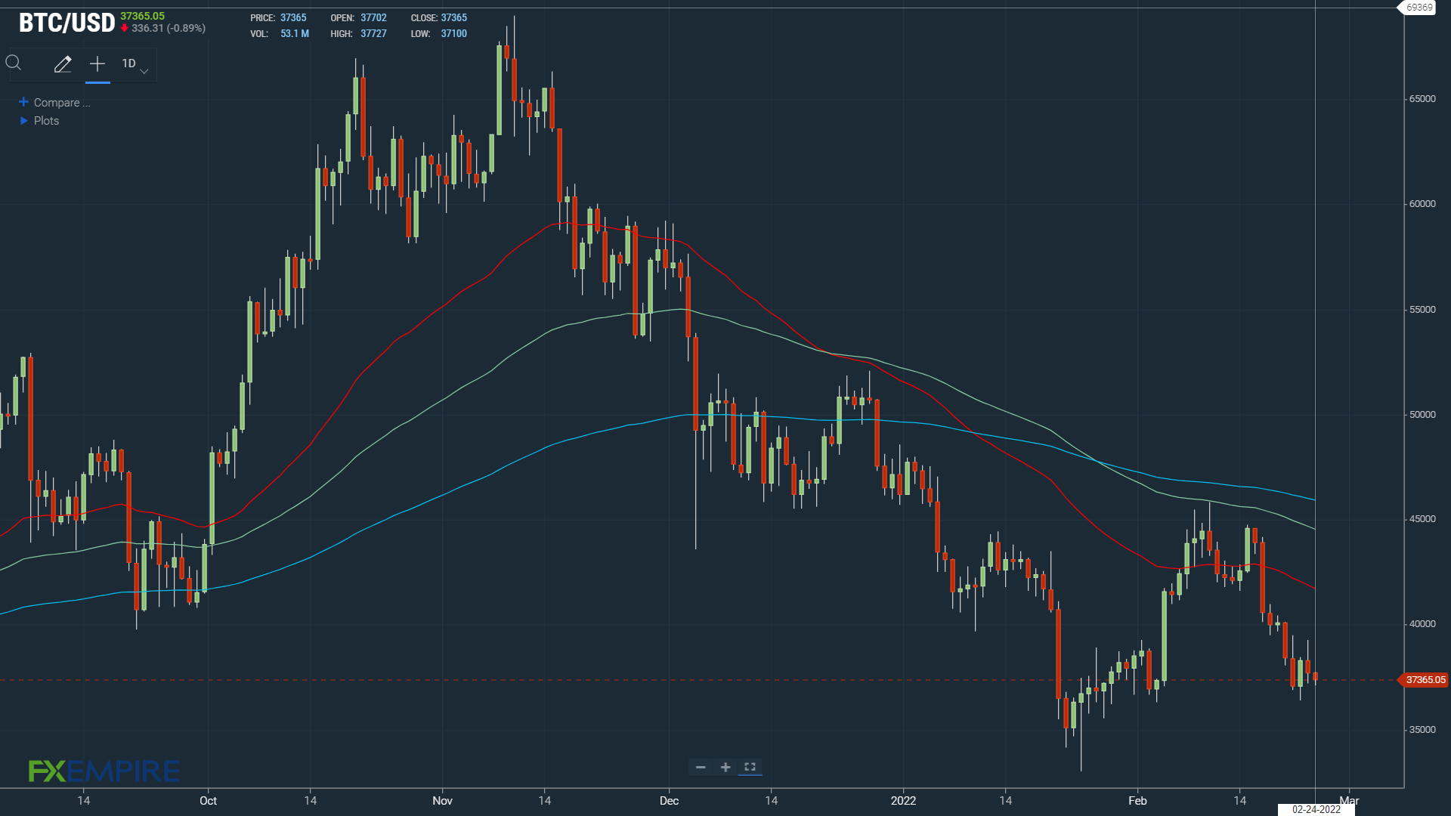
Task: Select the pencil drawing tool
Action: coord(63,64)
